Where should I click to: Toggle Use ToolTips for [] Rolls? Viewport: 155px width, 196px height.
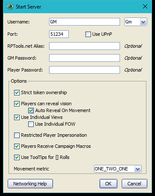tap(17, 157)
